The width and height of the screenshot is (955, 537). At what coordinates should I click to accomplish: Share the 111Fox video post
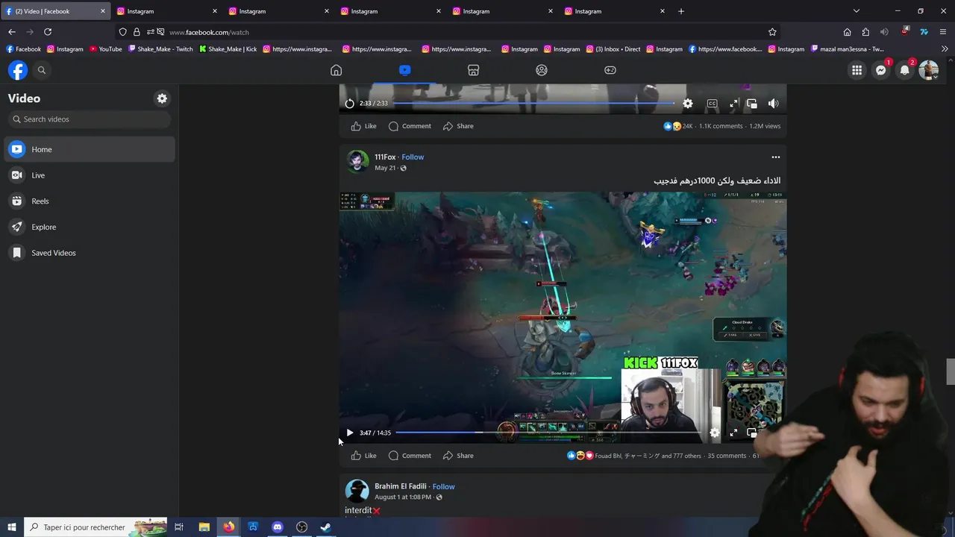pos(458,456)
